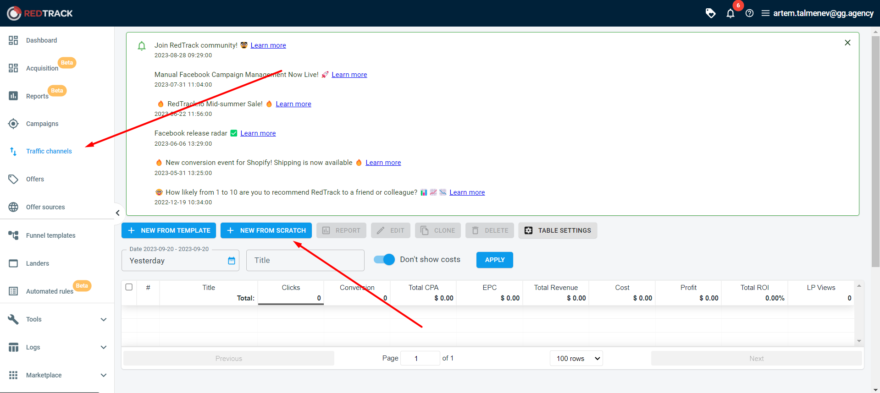Click the Previous page button
The height and width of the screenshot is (393, 880).
pos(229,358)
